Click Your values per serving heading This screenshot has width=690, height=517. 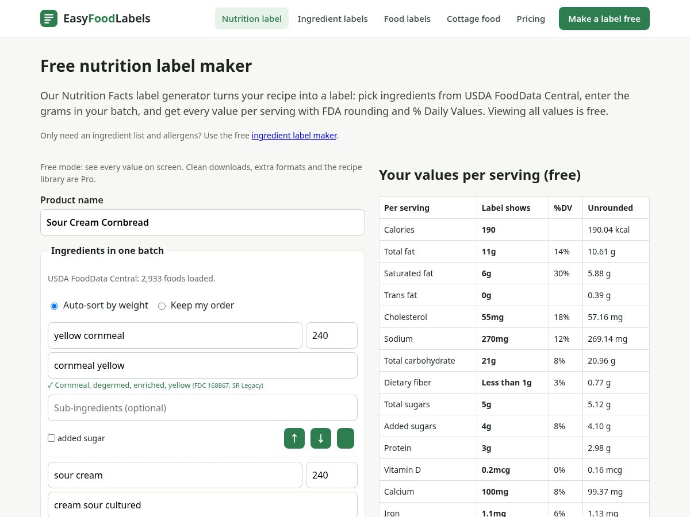(480, 175)
